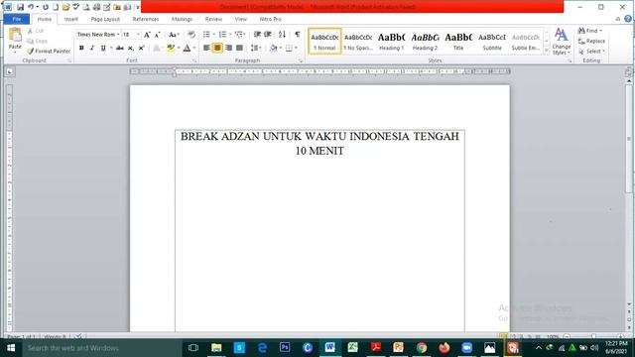The height and width of the screenshot is (357, 635).
Task: Click the Bullets list icon
Action: coord(207,35)
